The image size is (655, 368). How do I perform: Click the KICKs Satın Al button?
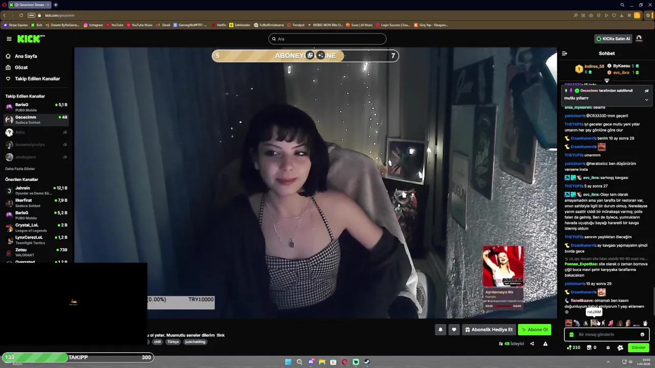(613, 39)
